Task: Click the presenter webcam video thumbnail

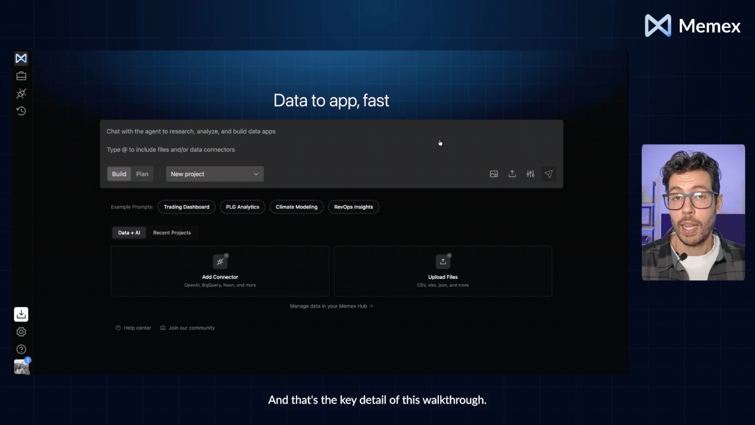Action: pos(693,212)
